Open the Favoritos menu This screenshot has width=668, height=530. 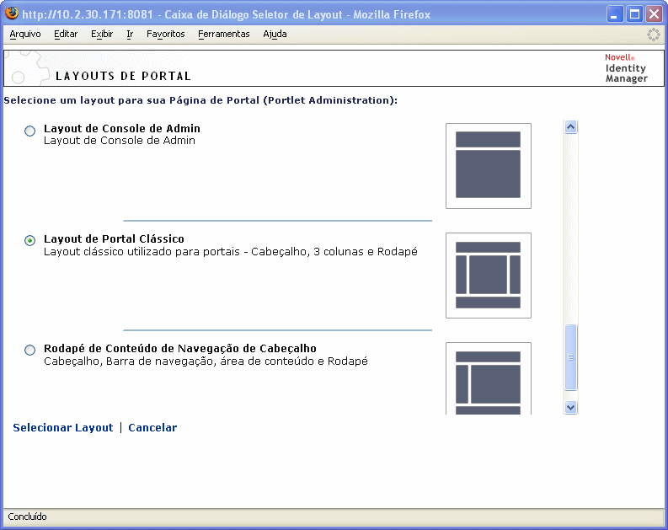coord(166,34)
